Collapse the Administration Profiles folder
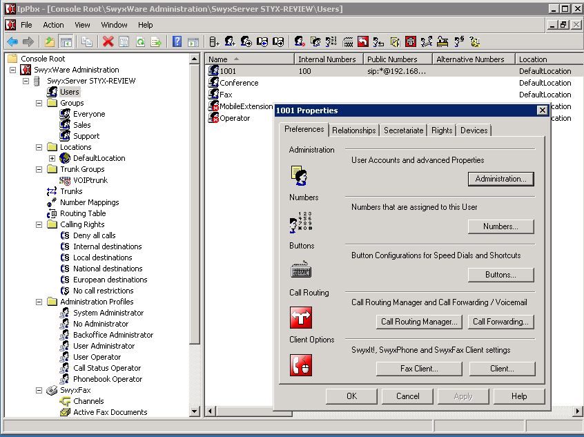584x437 pixels. [x=39, y=302]
